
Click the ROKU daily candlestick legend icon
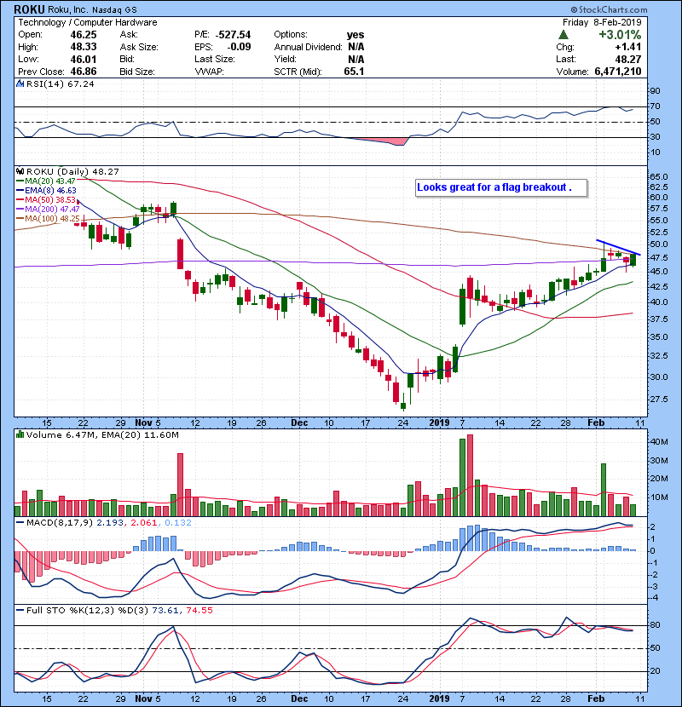[20, 171]
